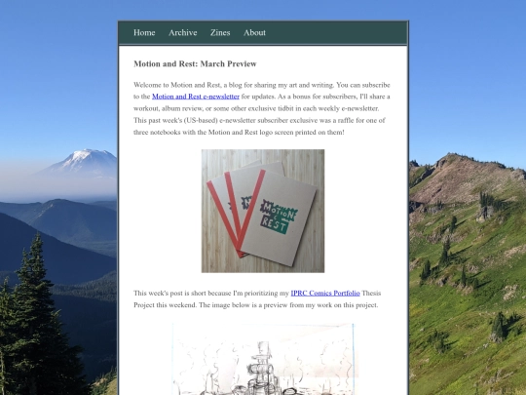Open the IPRC Comics Portfolio link
Viewport: 526px width, 395px height.
pos(325,293)
